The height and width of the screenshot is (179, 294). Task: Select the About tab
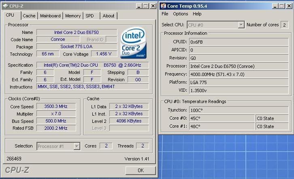(109, 16)
